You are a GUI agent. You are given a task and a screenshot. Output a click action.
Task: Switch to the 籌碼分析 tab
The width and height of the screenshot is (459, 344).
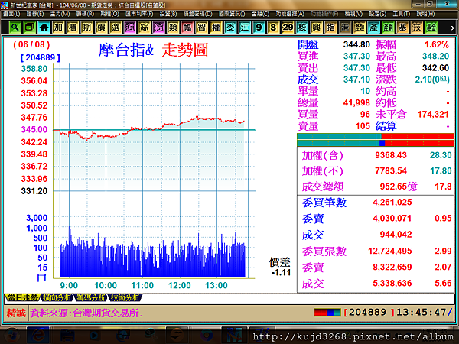coord(91,297)
